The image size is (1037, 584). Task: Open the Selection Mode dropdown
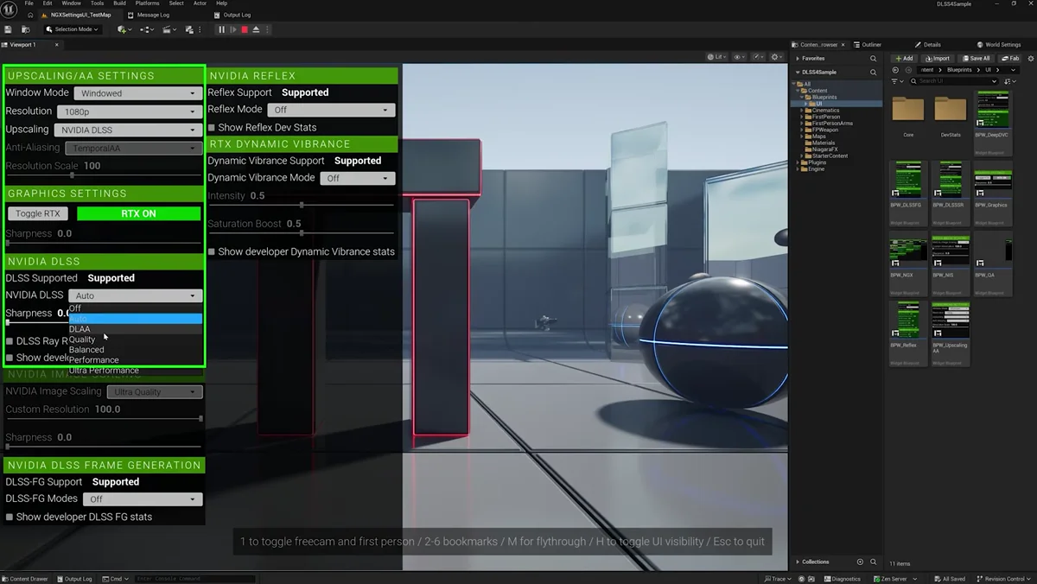click(73, 29)
